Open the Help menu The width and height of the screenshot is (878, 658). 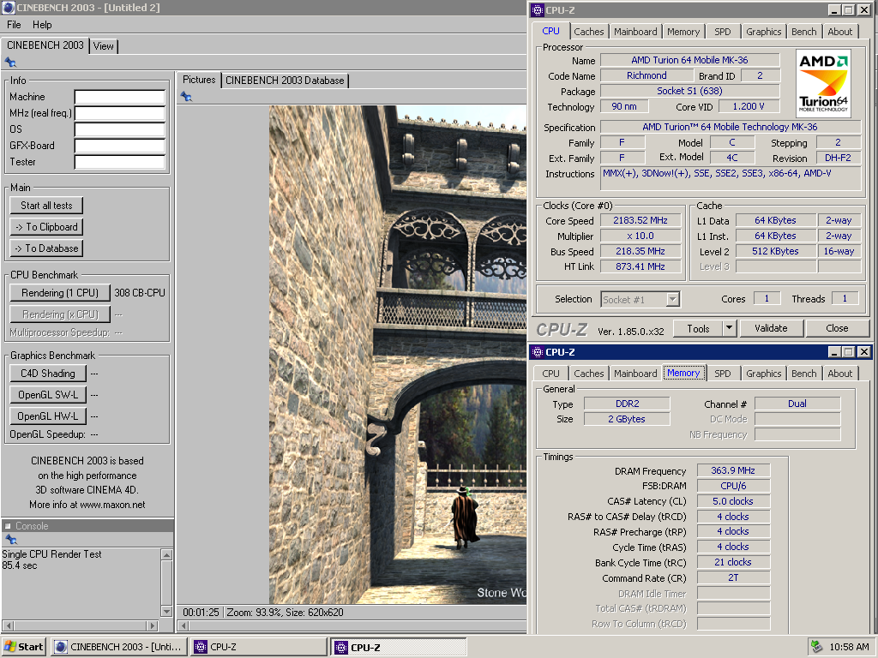(42, 25)
